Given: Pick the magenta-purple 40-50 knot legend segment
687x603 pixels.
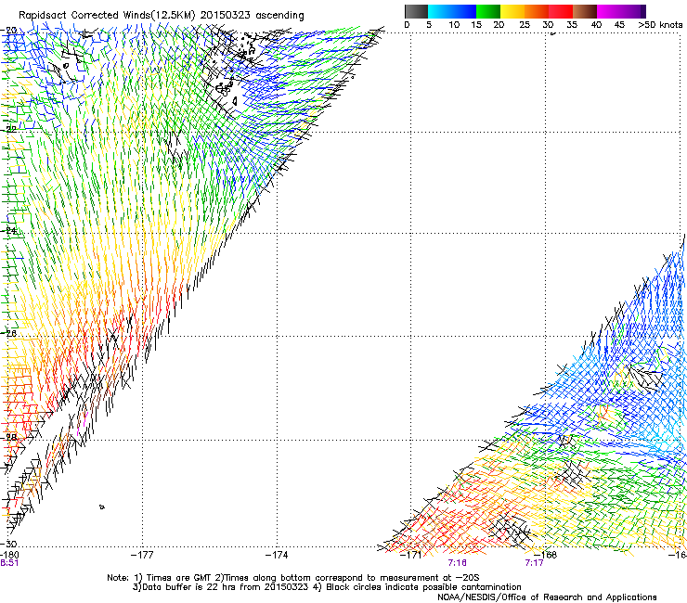Looking at the screenshot, I should [621, 11].
